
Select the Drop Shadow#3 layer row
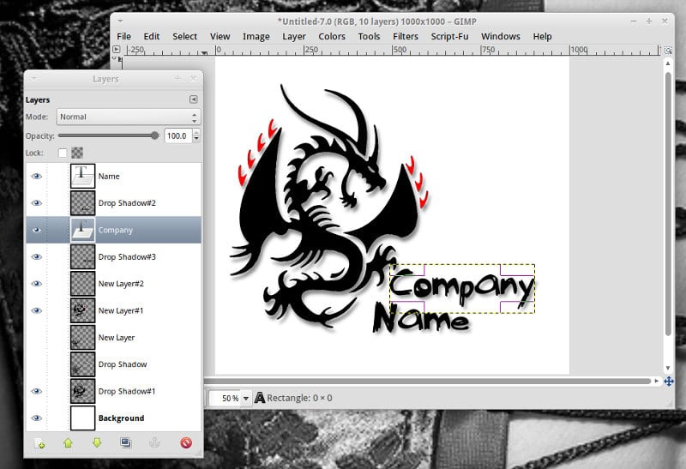[113, 257]
